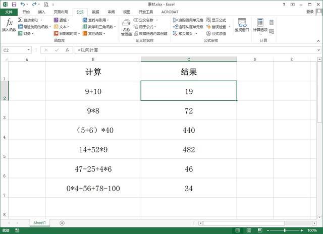This screenshot has width=323, height=234.
Task: Expand the Customize Quick Access Toolbar arrow
Action: (53, 5)
